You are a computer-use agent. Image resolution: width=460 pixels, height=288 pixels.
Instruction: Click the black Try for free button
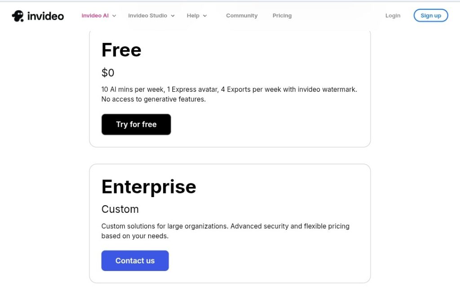point(136,125)
